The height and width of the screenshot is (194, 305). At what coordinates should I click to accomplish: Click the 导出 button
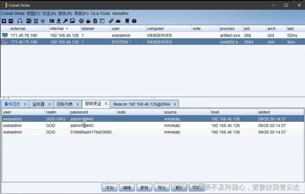pos(162,188)
